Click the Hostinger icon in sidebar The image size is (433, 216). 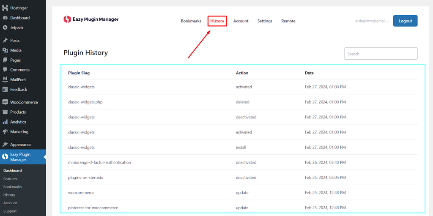(5, 8)
